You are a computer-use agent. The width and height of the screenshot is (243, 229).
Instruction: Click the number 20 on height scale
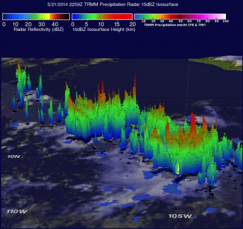(132, 24)
